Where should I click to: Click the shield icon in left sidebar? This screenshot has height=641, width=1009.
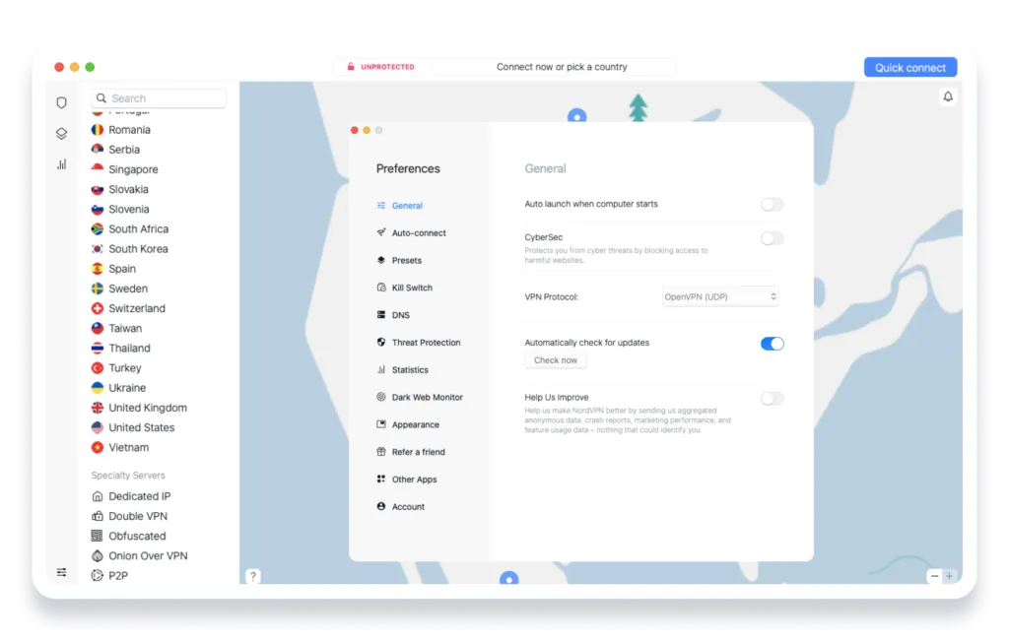tap(61, 102)
